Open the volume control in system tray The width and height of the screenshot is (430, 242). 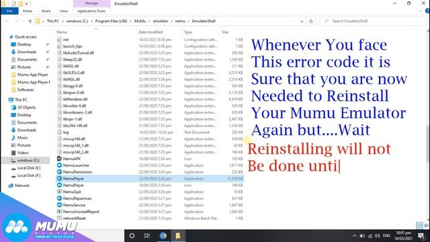[378, 236]
